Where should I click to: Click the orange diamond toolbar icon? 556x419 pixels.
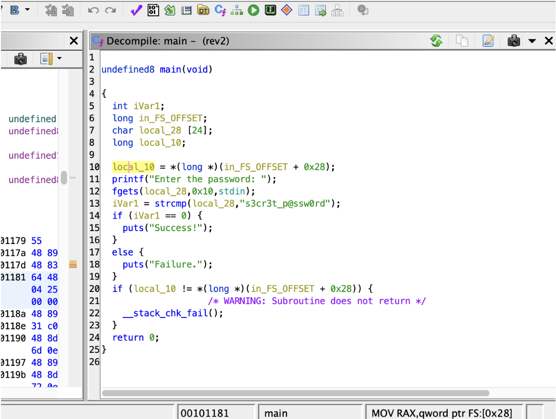point(287,10)
